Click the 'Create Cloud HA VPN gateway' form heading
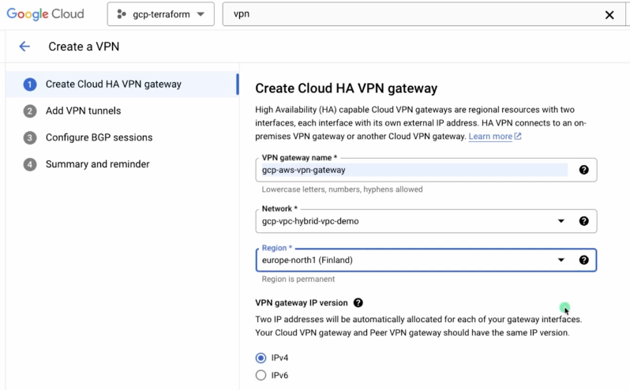 pyautogui.click(x=347, y=88)
